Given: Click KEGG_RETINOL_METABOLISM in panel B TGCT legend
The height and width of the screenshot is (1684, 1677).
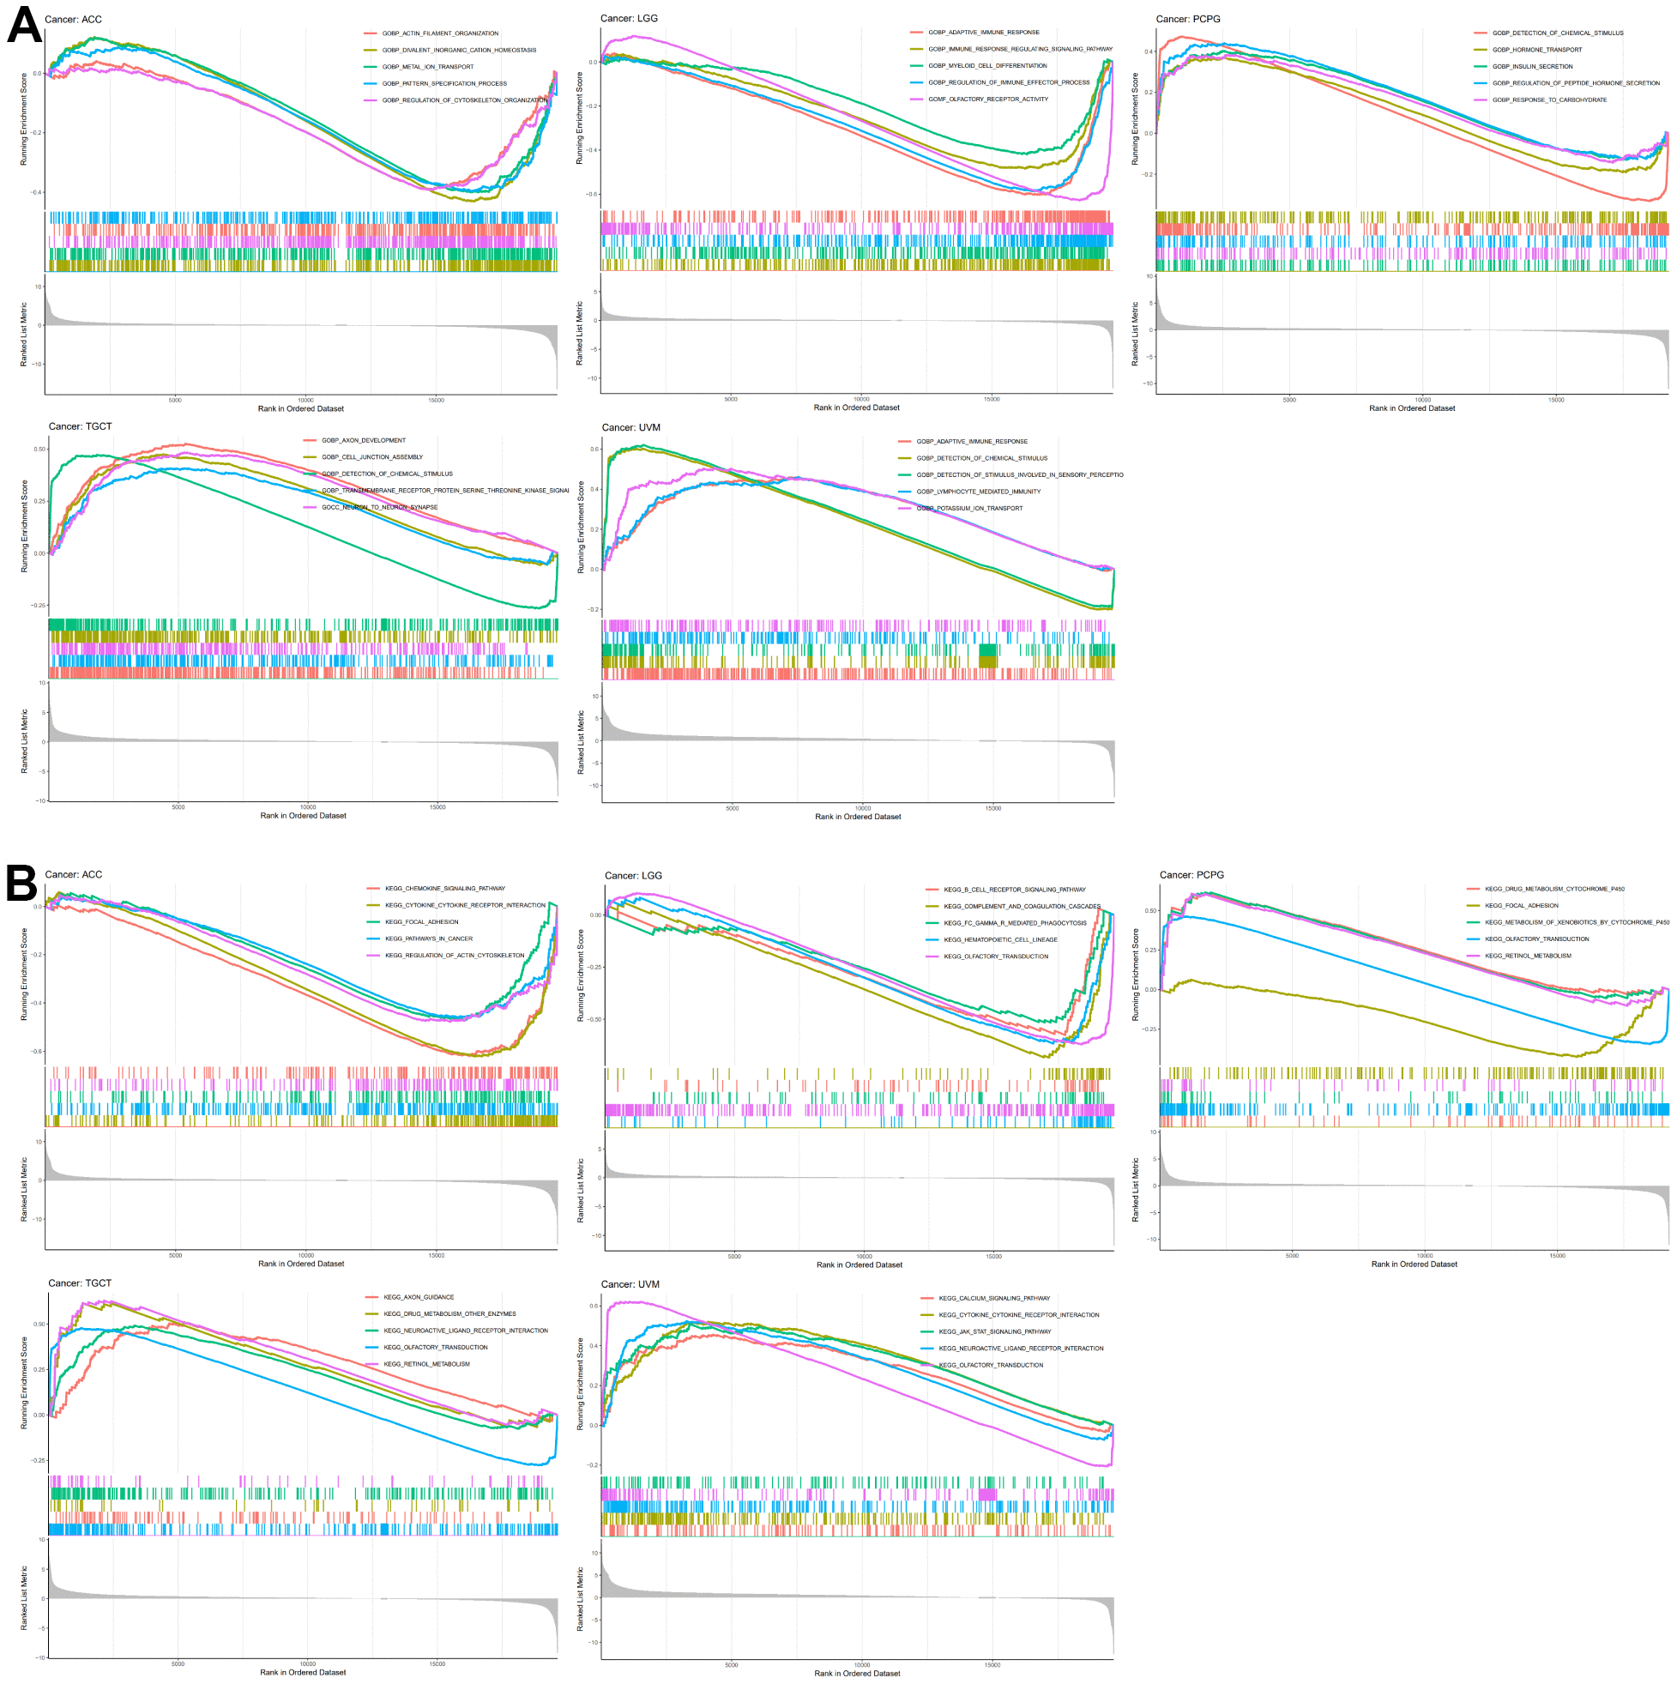Looking at the screenshot, I should pyautogui.click(x=426, y=1364).
